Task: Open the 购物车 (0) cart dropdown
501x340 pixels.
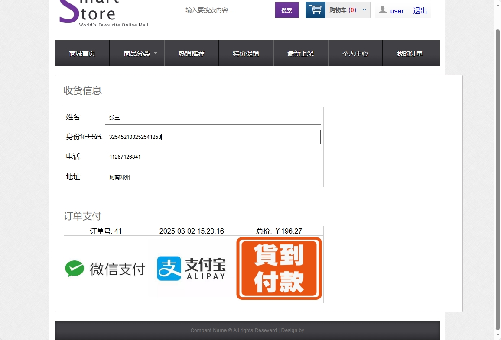Action: pyautogui.click(x=344, y=9)
